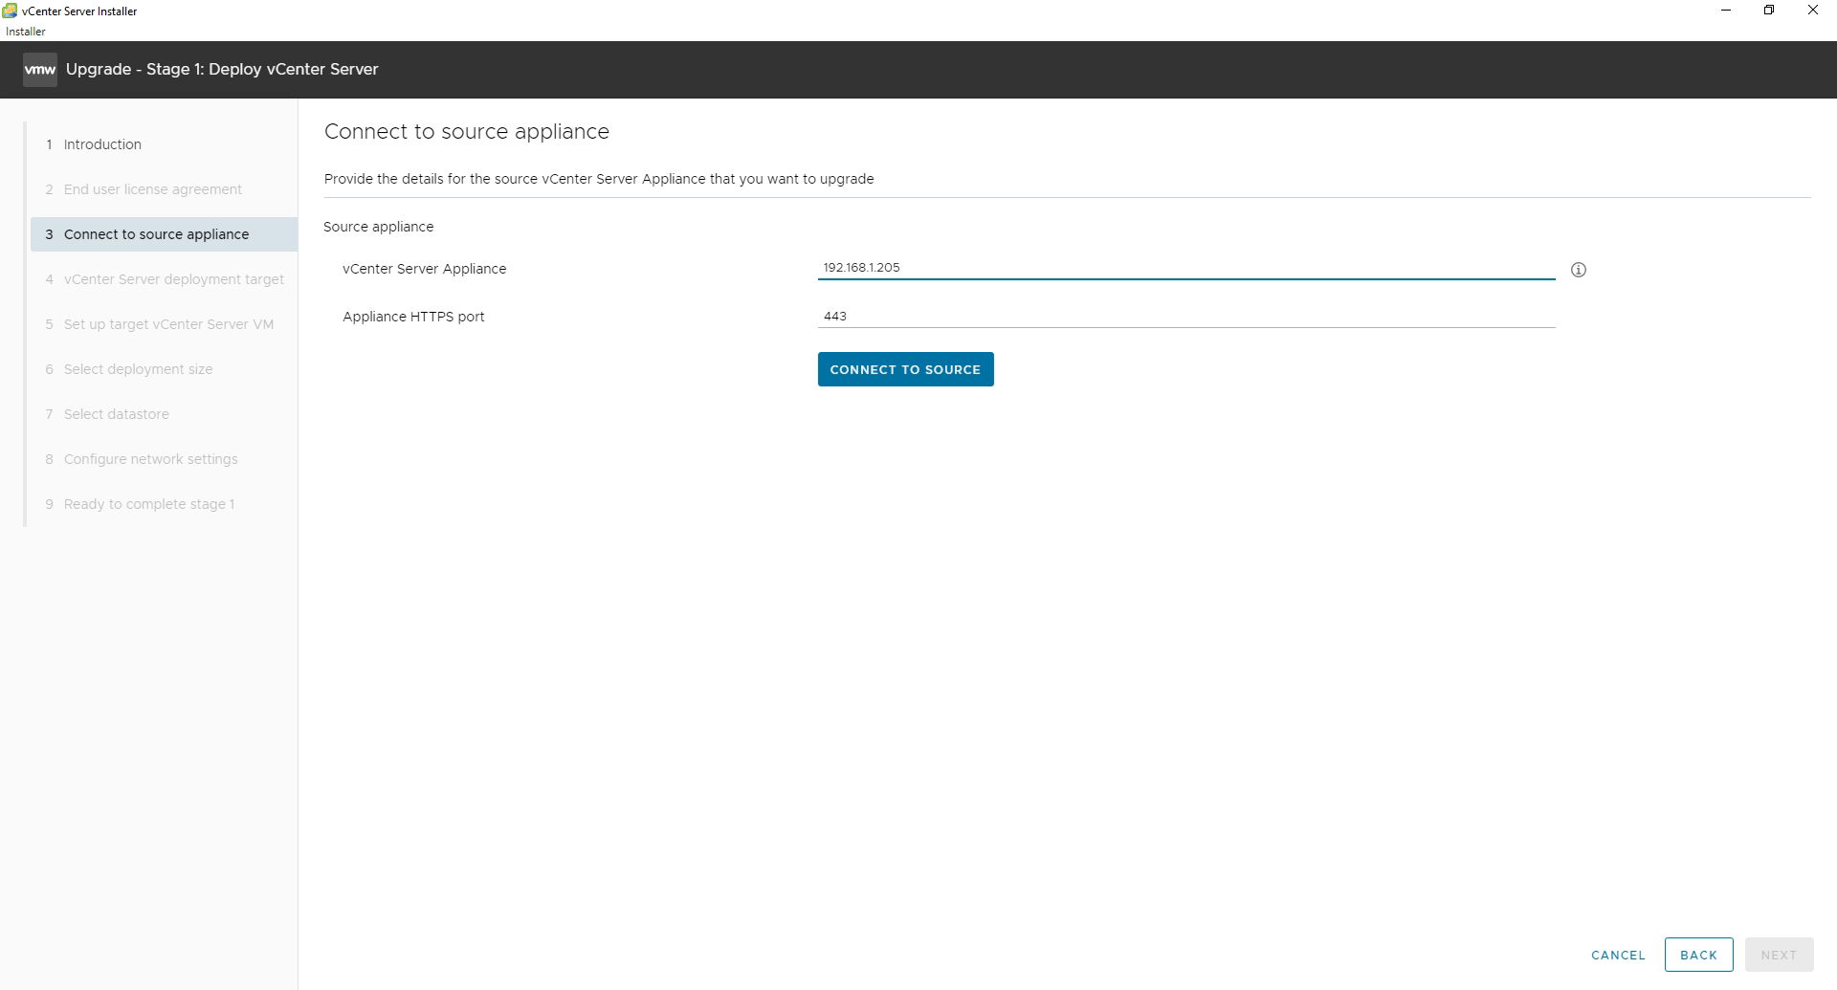Select step 3 Connect to source appliance
This screenshot has width=1837, height=990.
coord(164,234)
